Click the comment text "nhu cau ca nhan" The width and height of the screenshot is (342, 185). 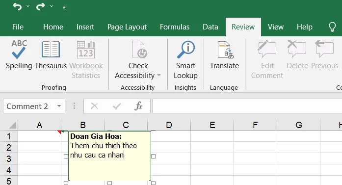pos(97,155)
